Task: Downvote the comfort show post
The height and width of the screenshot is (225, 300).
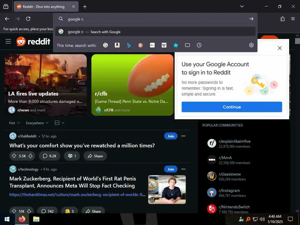Action: [x=30, y=156]
